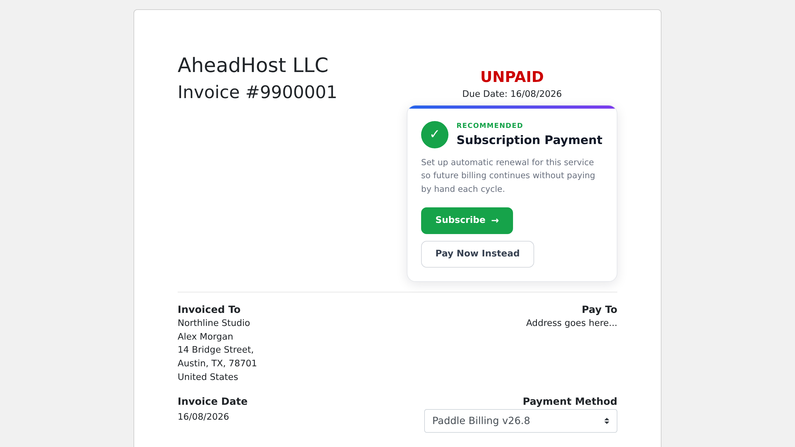Choose Pay Now Instead
This screenshot has width=795, height=447.
477,254
